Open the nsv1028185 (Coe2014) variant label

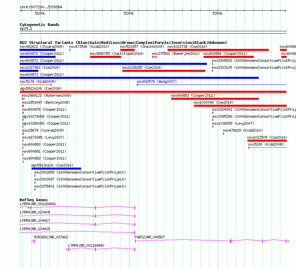coord(142,67)
